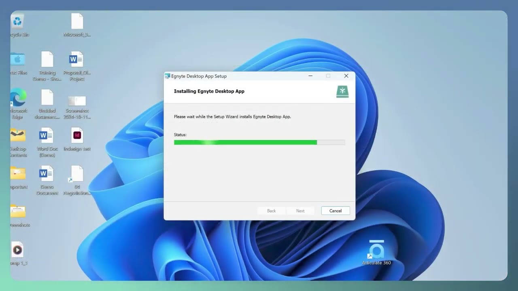
Task: Click the 'Installing Egnyte Desktop App' heading
Action: coord(209,91)
